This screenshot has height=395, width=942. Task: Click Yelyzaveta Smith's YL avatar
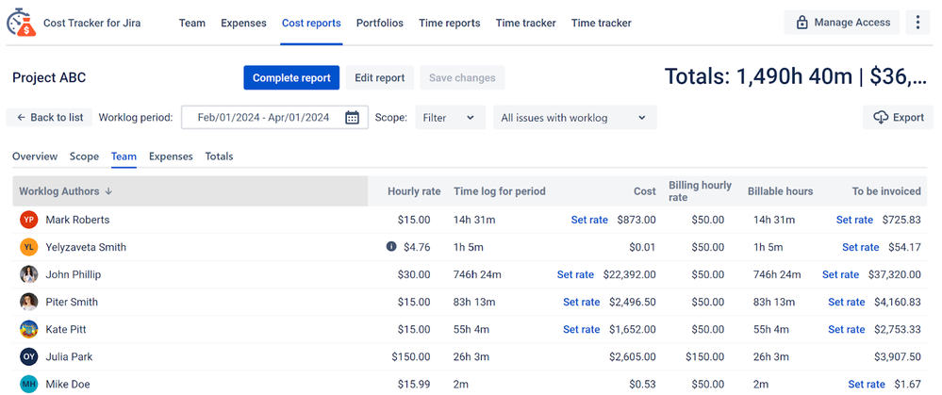[x=29, y=247]
